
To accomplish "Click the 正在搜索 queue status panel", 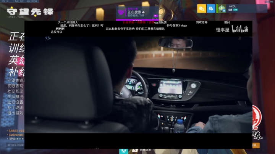I will tap(137, 13).
